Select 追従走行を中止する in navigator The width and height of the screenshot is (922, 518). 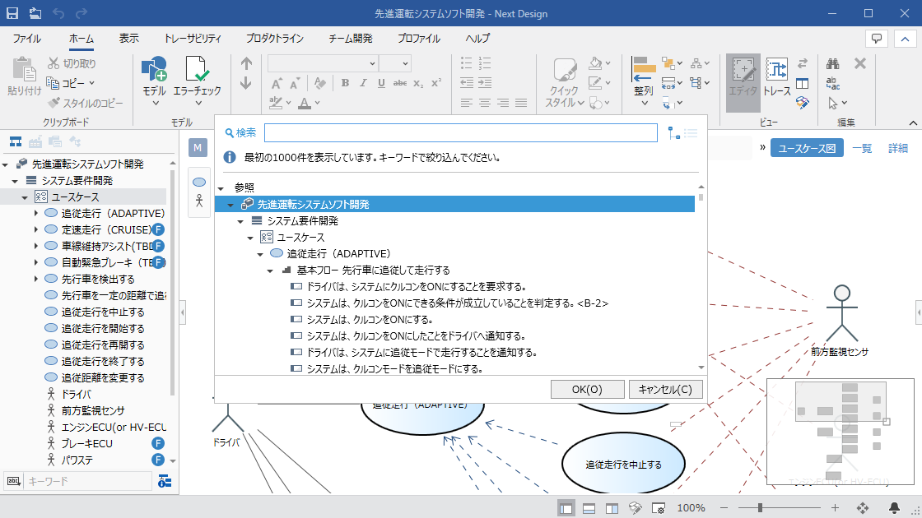103,312
